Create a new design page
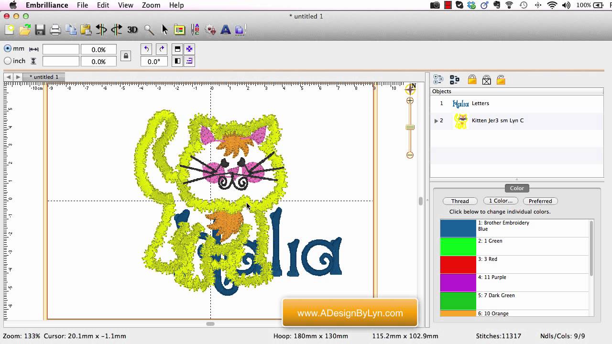Screen dimensions: 612x344 point(10,30)
